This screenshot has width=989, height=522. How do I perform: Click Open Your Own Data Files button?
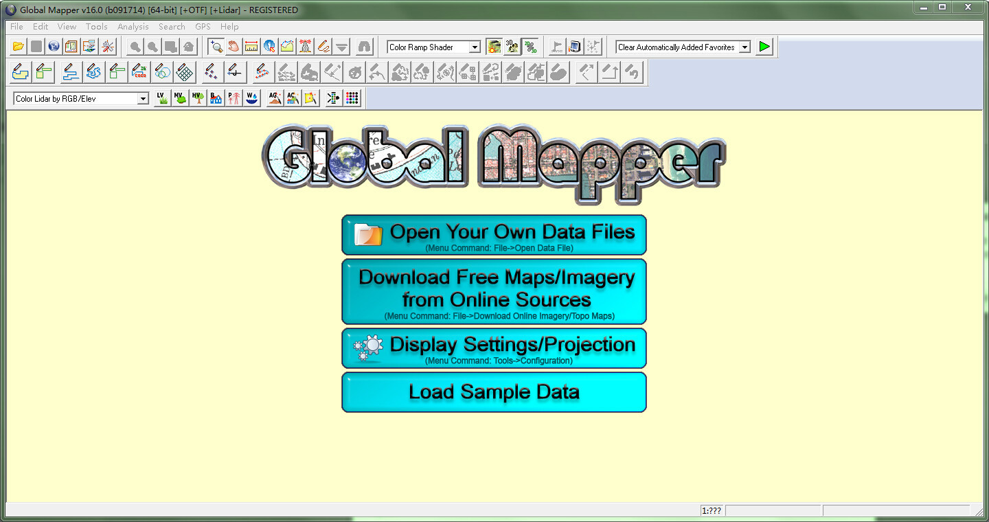point(494,235)
